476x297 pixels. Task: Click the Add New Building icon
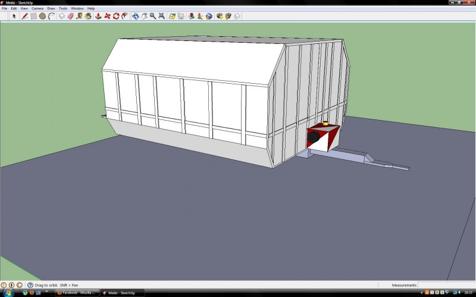pyautogui.click(x=191, y=16)
